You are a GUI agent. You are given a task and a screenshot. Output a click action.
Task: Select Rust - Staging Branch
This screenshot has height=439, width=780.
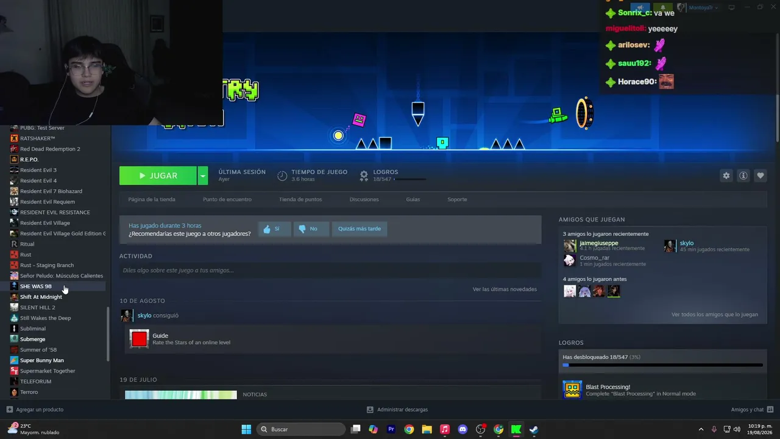pos(47,265)
